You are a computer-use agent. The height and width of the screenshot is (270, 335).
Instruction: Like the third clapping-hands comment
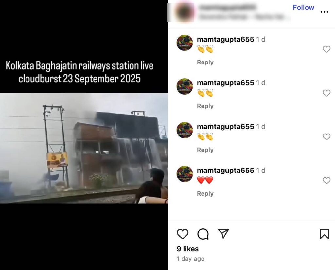click(x=326, y=136)
